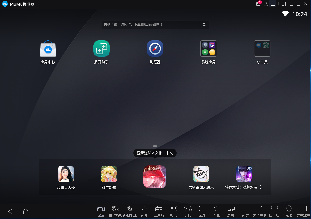The image size is (311, 219).
Task: Open 文件共享 shared folder
Action: click(260, 211)
